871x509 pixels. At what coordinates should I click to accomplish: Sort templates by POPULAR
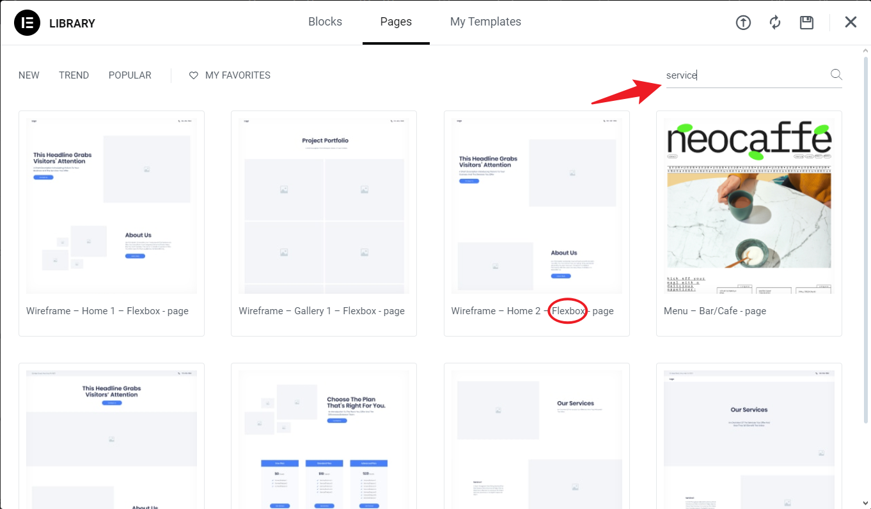[x=130, y=75]
